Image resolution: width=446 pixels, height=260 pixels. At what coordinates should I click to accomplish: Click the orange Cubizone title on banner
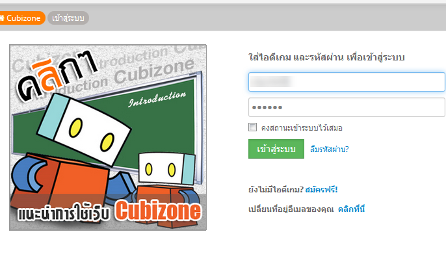pos(158,211)
